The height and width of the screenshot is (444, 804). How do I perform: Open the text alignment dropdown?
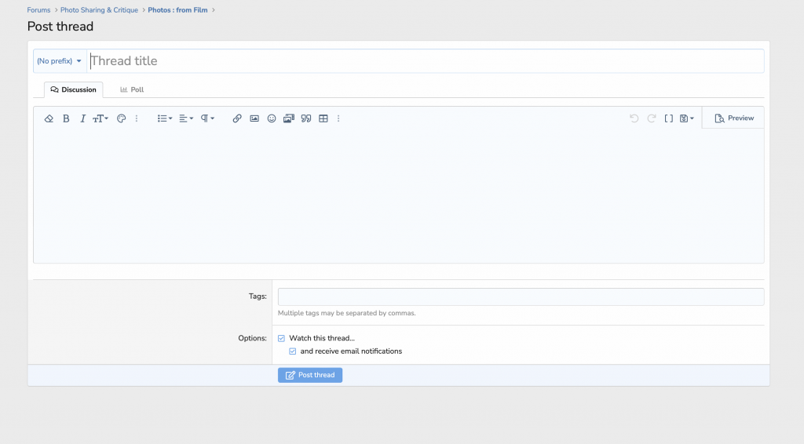[186, 118]
